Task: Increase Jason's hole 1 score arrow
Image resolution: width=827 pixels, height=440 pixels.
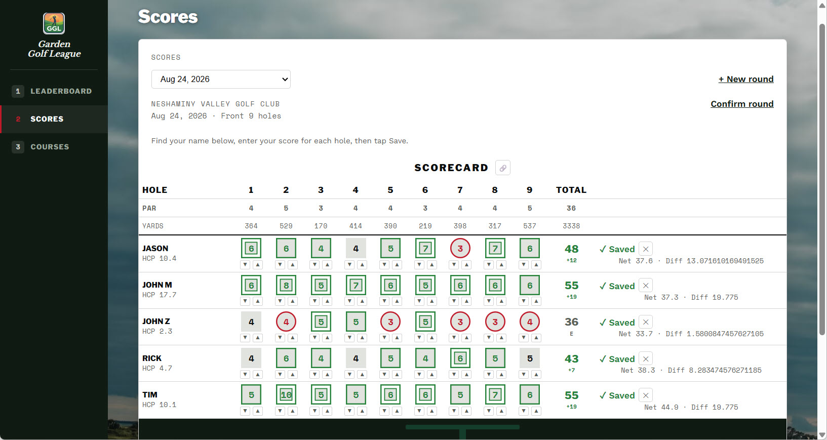Action: [258, 265]
